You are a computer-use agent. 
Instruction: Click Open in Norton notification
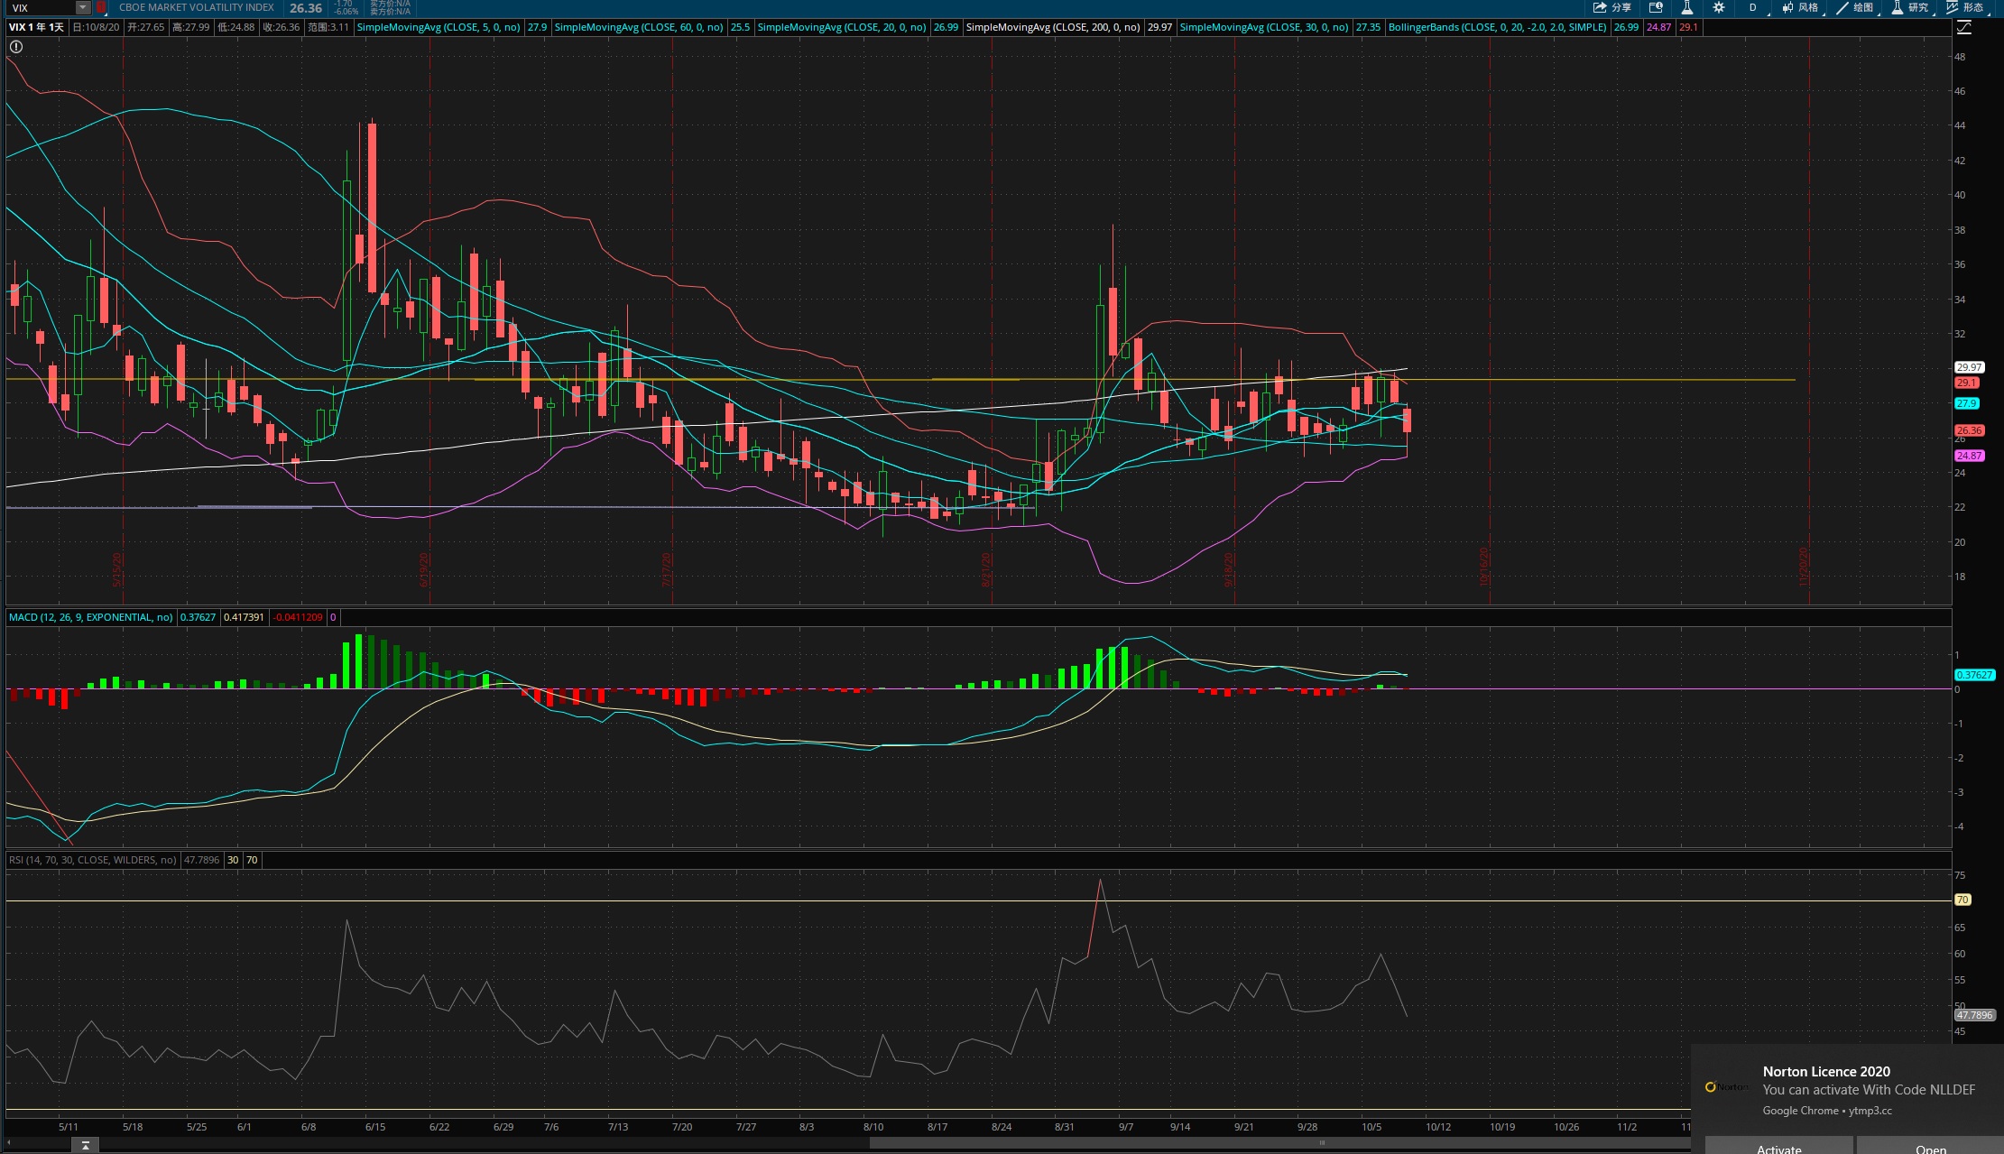tap(1930, 1148)
